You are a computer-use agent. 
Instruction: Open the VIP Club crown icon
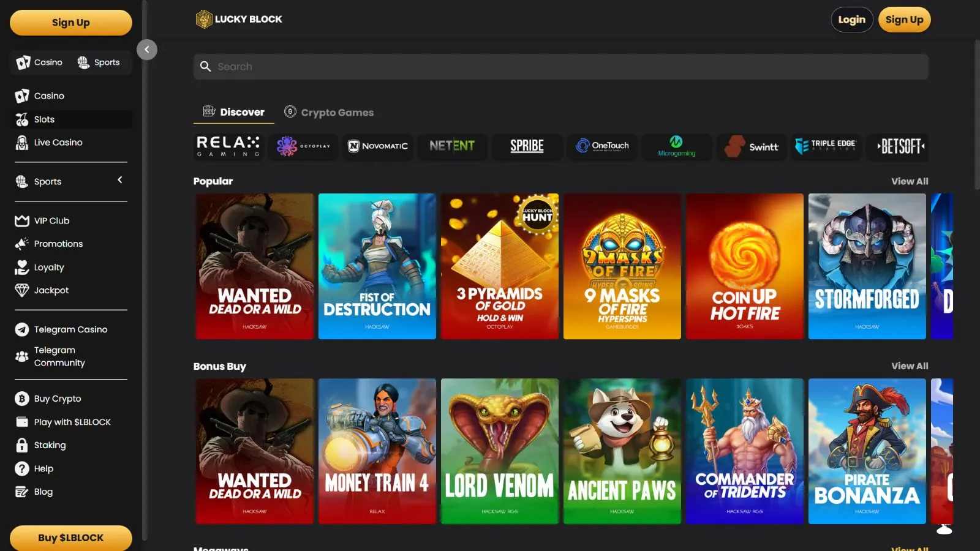(22, 221)
